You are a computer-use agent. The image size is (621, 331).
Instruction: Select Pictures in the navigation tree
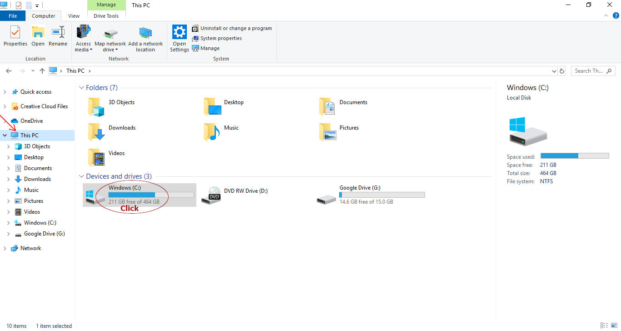point(29,201)
